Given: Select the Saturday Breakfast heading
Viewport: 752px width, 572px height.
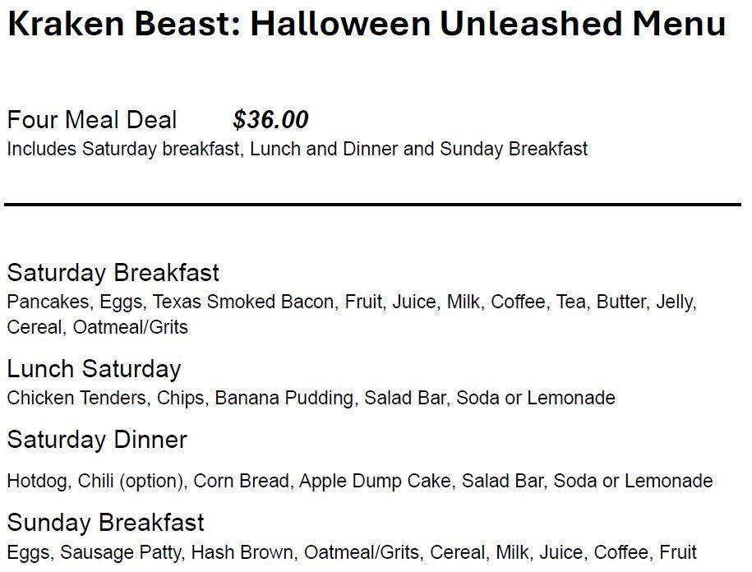Looking at the screenshot, I should (113, 273).
